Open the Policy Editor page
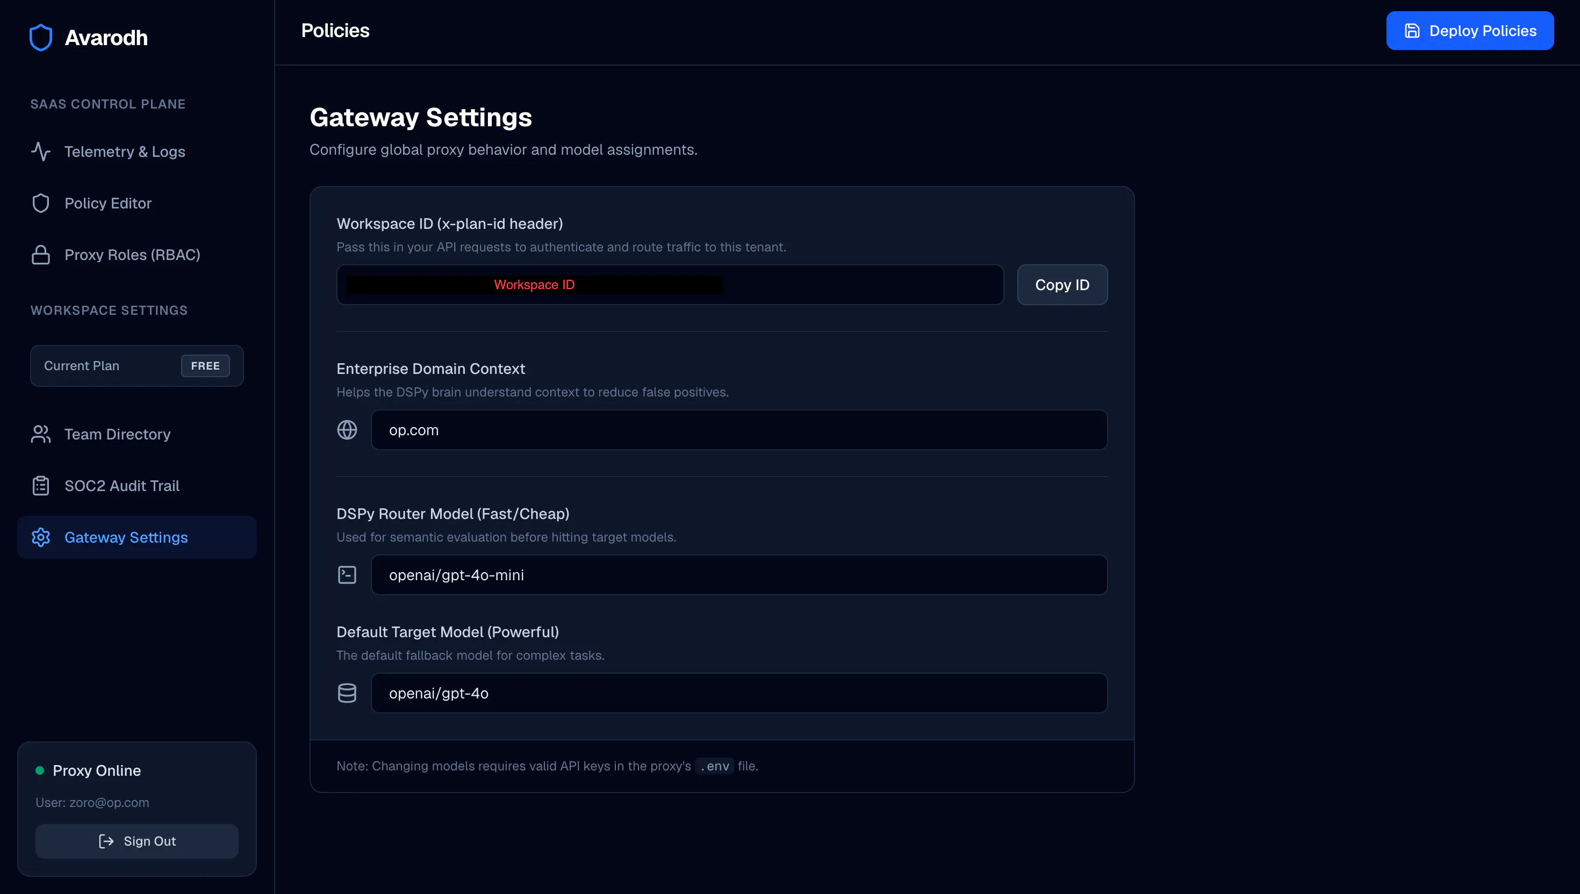Image resolution: width=1580 pixels, height=894 pixels. (137, 203)
